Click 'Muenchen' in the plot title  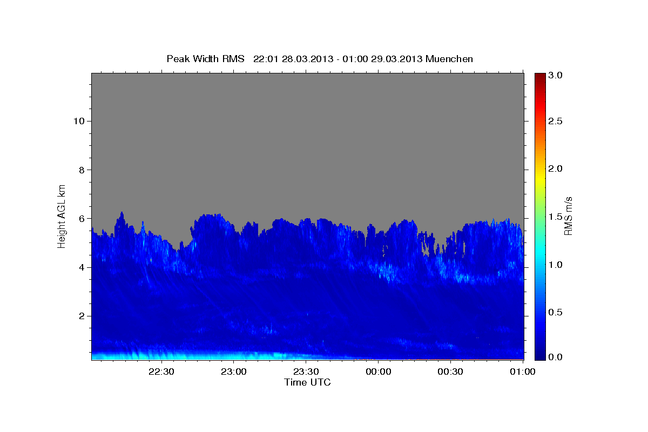(449, 58)
